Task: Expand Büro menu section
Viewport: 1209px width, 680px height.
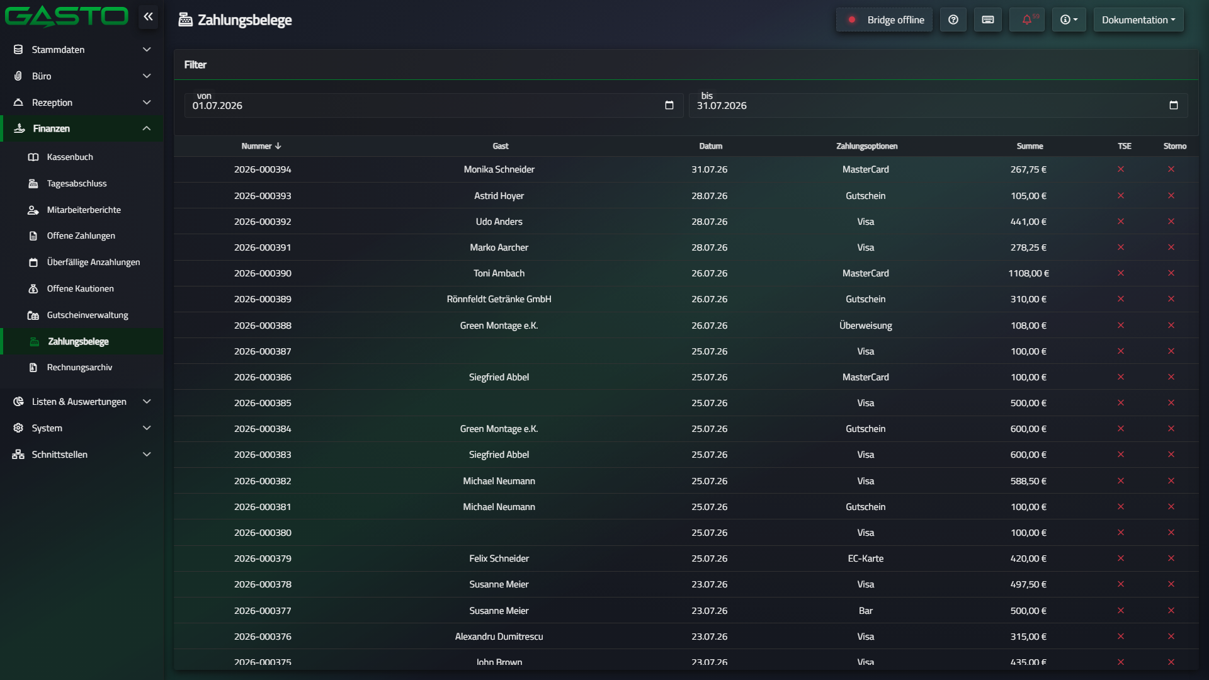Action: click(82, 76)
